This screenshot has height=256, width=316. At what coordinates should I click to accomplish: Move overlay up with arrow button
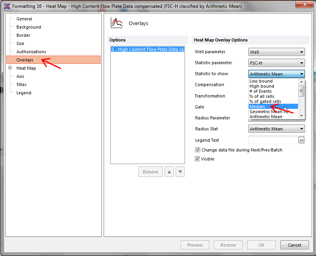click(169, 171)
